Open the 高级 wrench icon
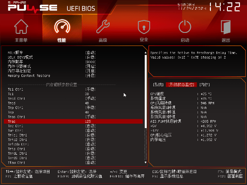The height and width of the screenshot is (185, 247). pos(103,27)
